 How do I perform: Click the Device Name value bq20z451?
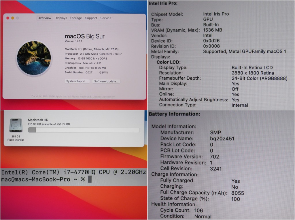coord(222,139)
